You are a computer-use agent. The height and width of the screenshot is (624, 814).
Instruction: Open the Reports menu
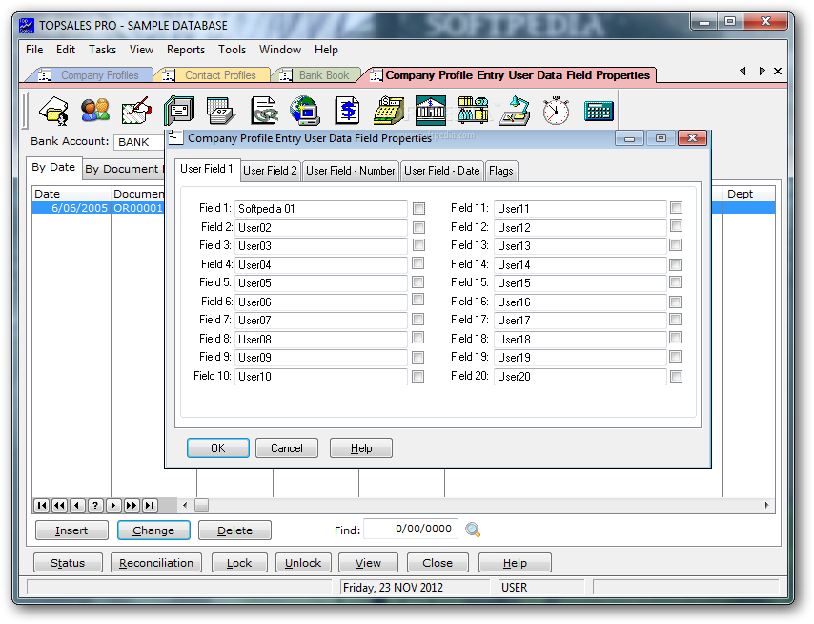click(x=185, y=50)
